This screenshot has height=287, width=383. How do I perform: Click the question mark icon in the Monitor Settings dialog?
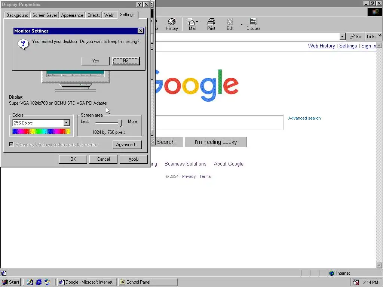23,44
